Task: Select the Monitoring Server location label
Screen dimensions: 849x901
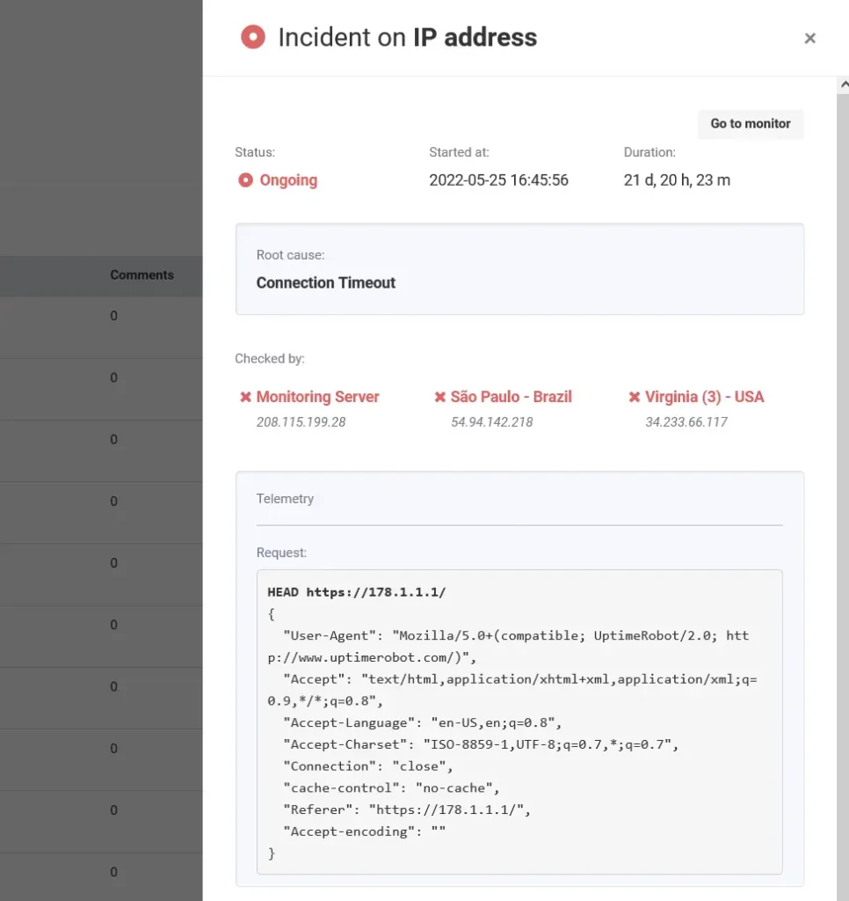Action: pos(317,397)
